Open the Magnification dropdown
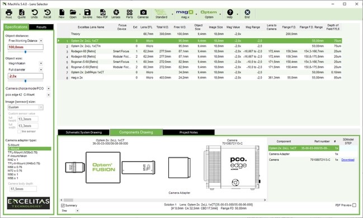Viewport: 363px width, 218px height. pos(41,63)
